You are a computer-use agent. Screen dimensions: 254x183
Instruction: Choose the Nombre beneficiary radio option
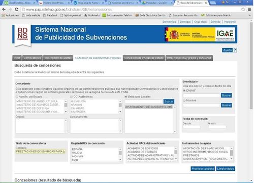(184, 100)
